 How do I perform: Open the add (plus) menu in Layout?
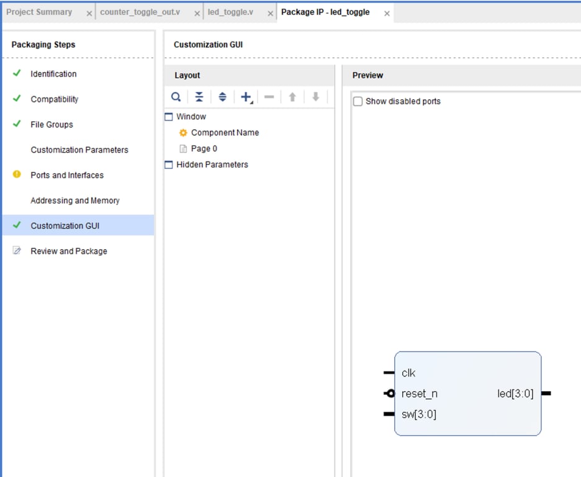pos(246,97)
